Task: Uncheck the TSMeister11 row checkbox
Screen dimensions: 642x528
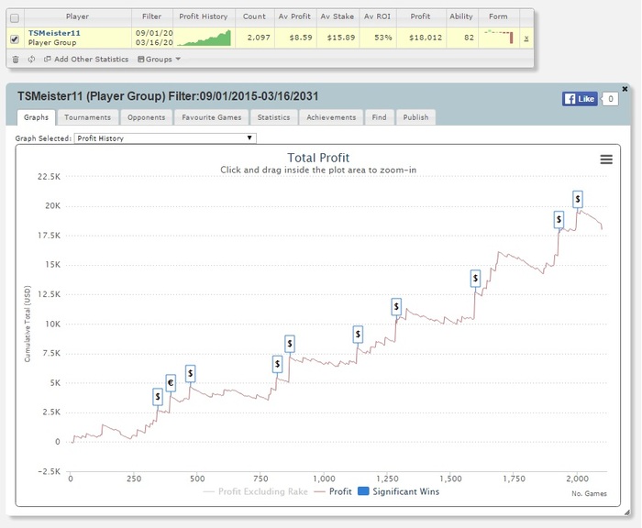Action: click(15, 39)
